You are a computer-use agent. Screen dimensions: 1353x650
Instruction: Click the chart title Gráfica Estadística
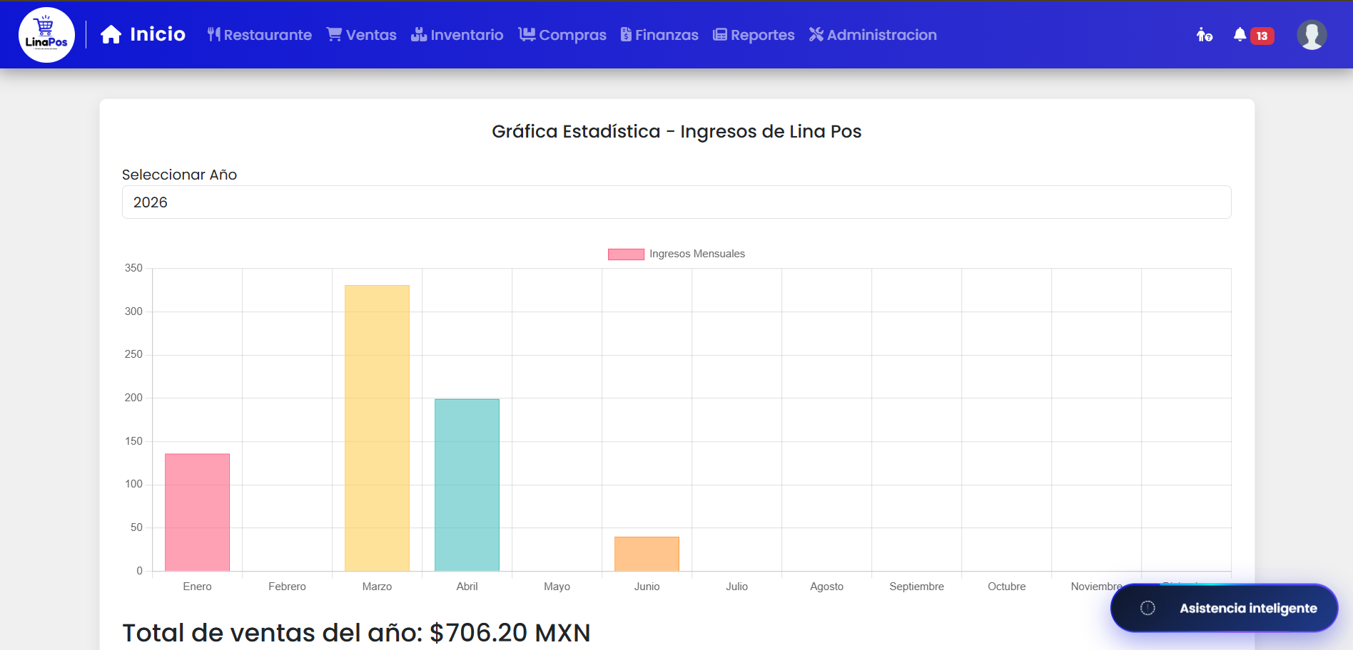point(676,131)
